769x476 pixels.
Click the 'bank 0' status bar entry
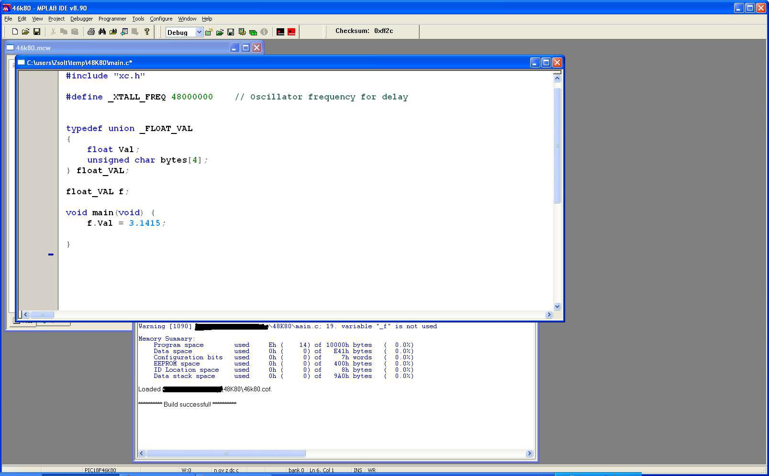(296, 470)
